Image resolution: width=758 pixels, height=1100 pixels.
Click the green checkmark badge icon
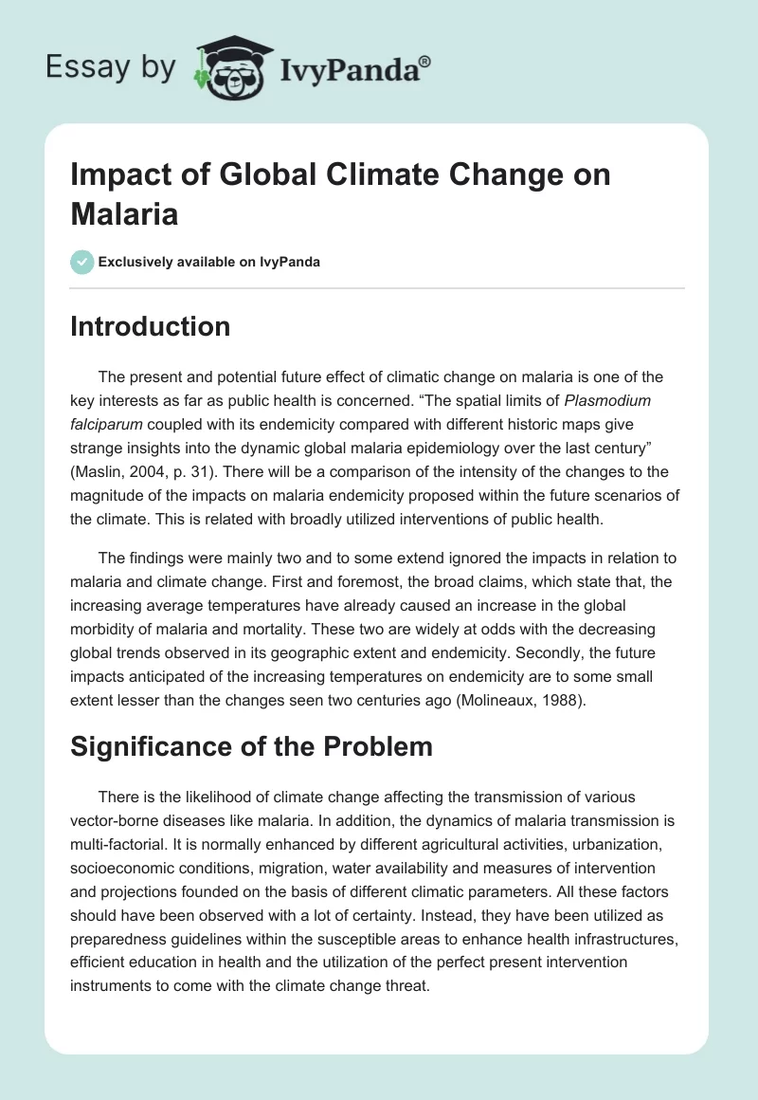click(x=82, y=262)
